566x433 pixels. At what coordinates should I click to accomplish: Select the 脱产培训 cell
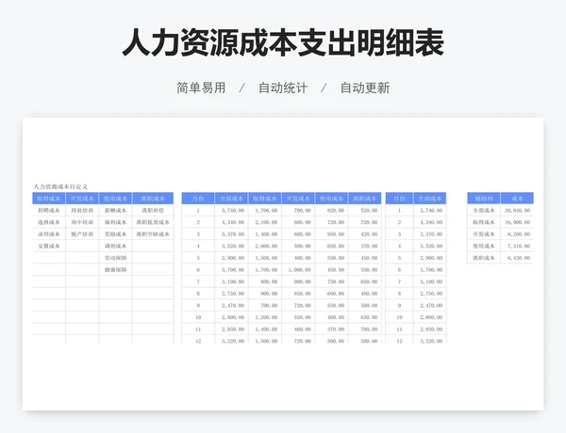coord(82,234)
